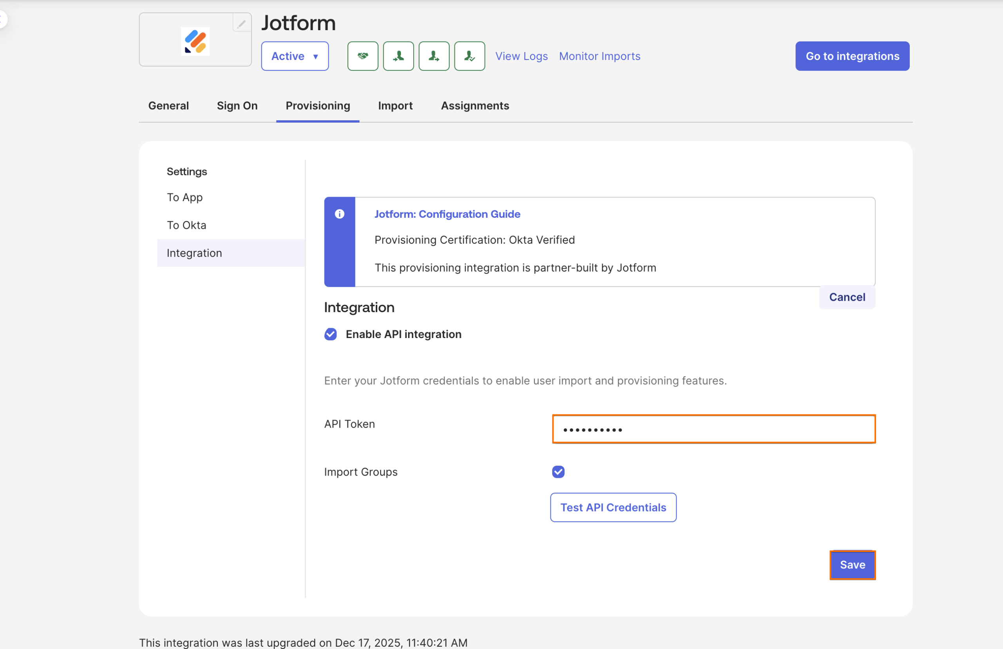
Task: Select To Okta settings section
Action: pos(186,225)
